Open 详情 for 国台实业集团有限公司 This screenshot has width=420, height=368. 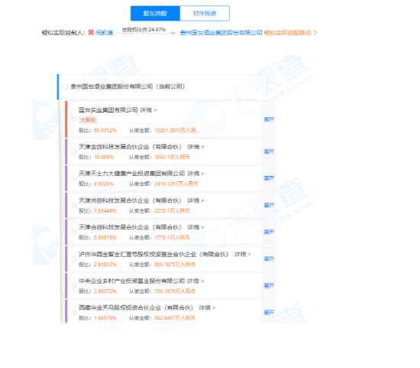coord(148,110)
